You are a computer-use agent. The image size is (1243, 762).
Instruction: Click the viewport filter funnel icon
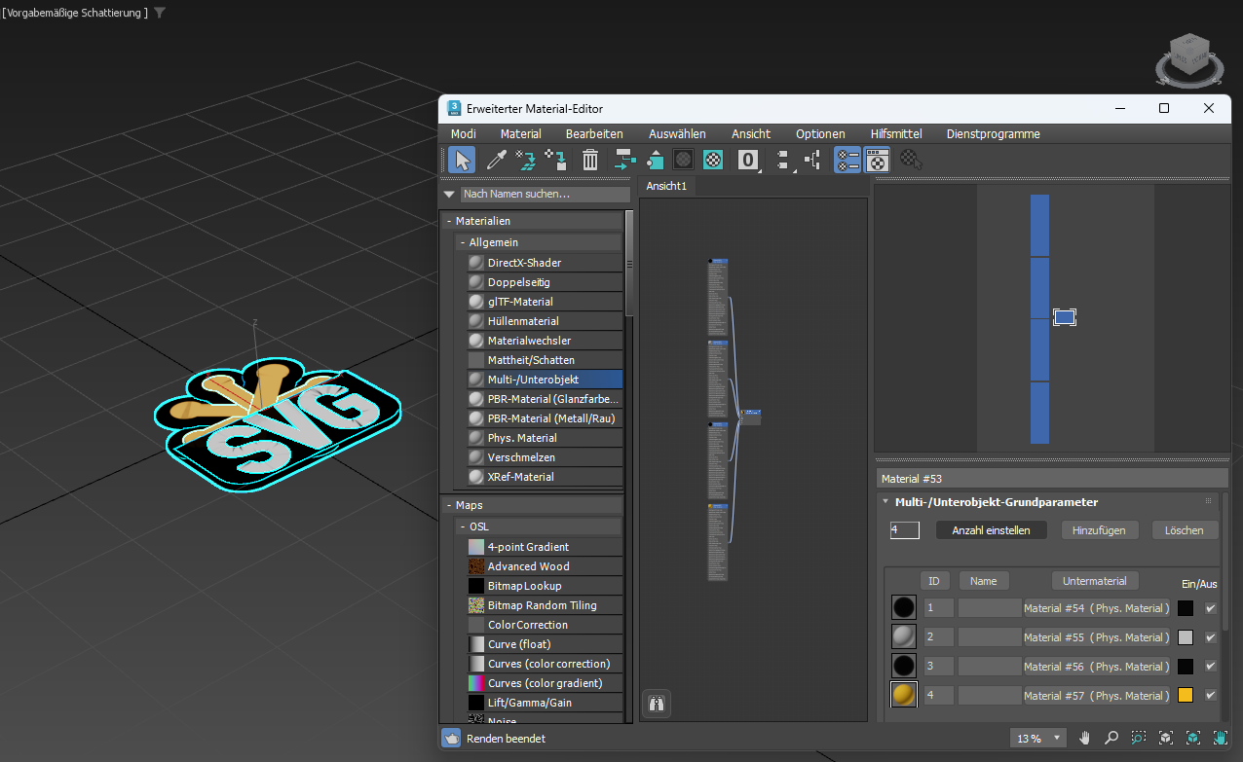[x=160, y=13]
